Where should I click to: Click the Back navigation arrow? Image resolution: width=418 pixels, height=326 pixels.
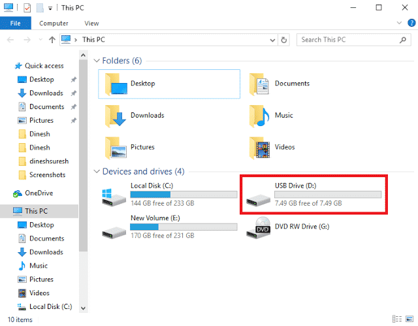[x=10, y=40]
